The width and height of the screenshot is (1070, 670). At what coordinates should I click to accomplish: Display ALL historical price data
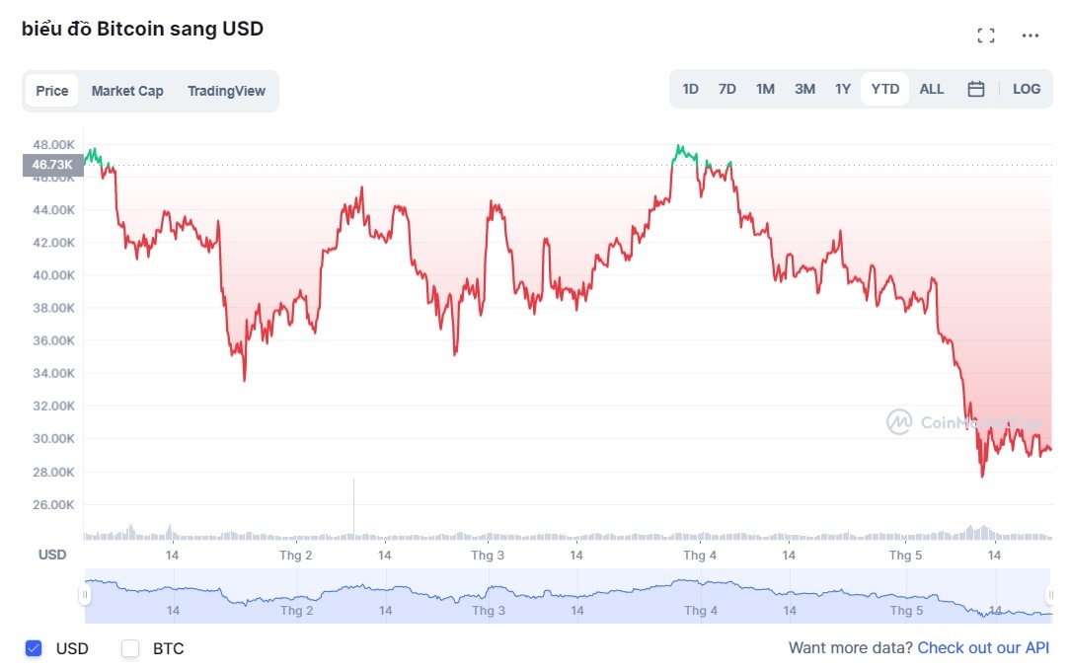932,89
